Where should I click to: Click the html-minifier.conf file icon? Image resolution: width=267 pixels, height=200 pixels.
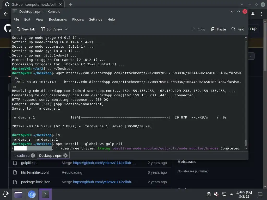point(15,172)
